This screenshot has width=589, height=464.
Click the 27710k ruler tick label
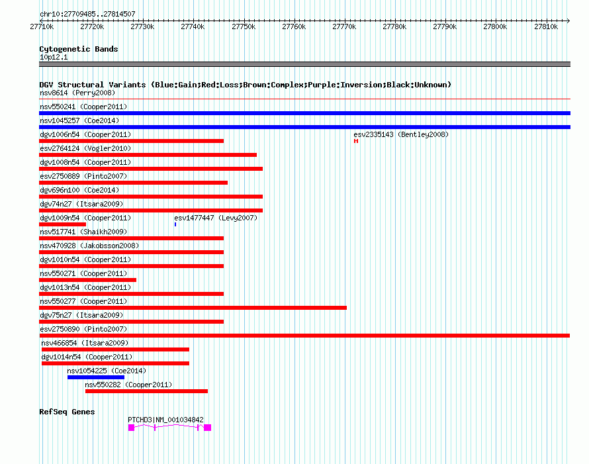(42, 26)
